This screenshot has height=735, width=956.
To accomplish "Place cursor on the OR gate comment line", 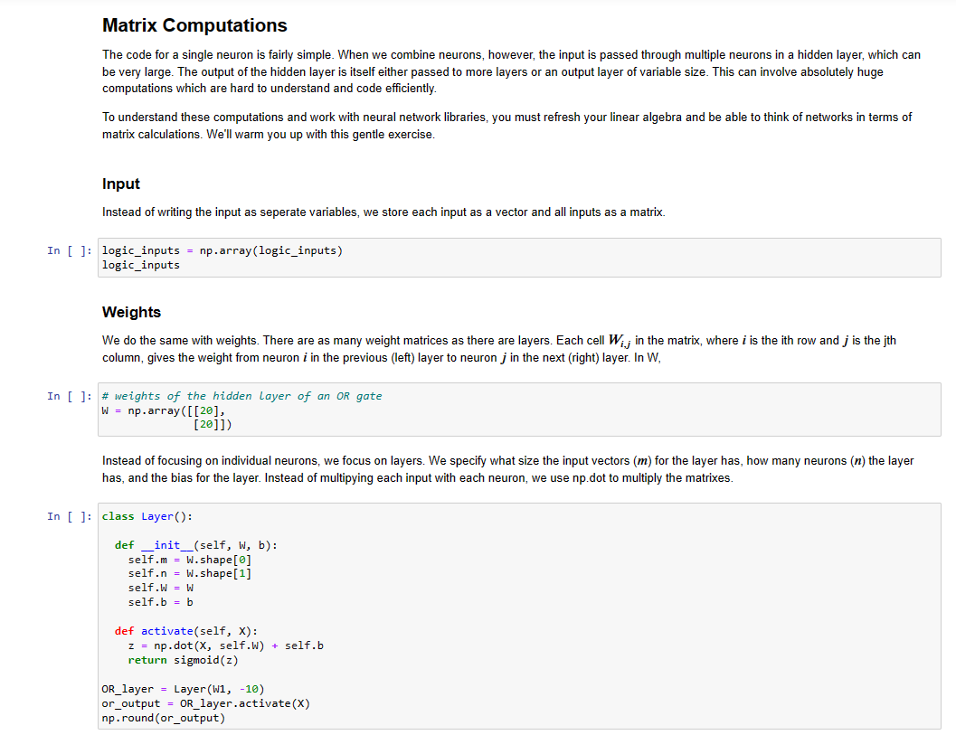I will (x=241, y=396).
